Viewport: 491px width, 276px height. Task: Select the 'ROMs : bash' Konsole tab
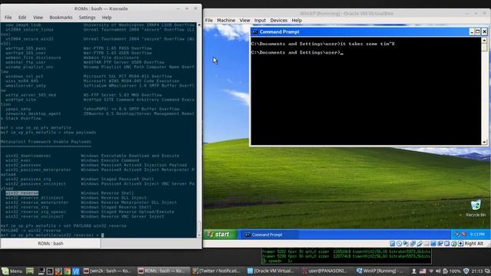[51, 243]
